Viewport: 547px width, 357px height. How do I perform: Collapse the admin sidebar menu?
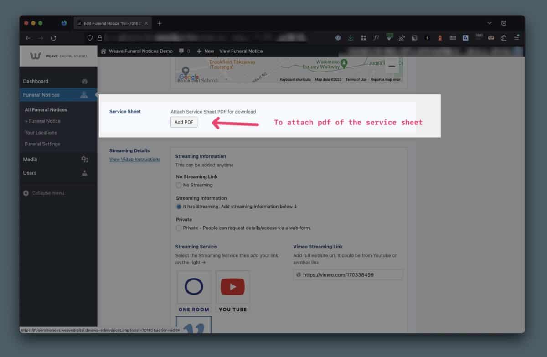[44, 193]
